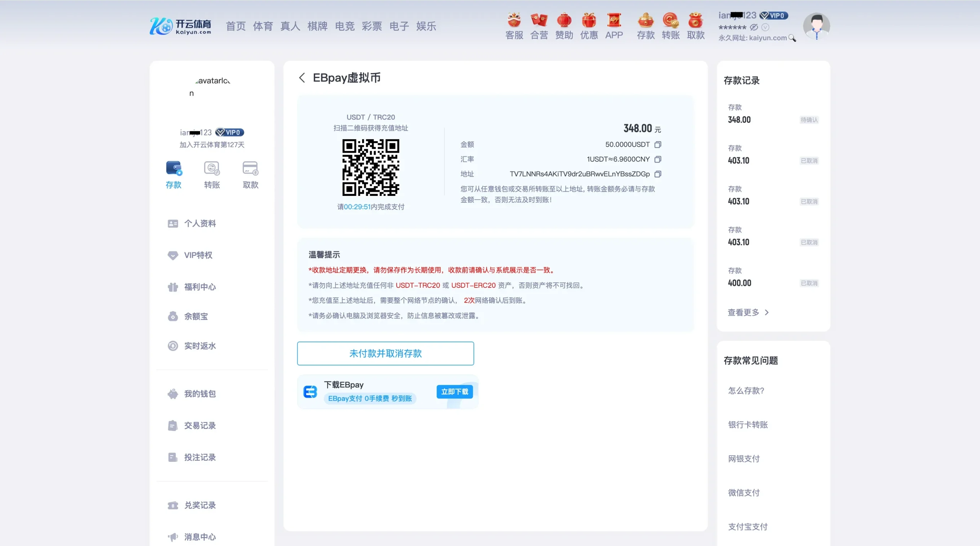
Task: Open the 优惠 gift box icon
Action: click(x=589, y=21)
